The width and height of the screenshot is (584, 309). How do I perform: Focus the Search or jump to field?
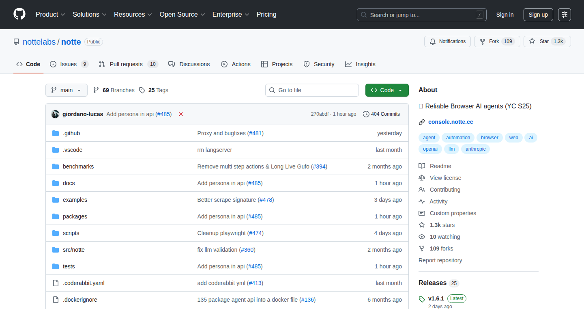422,15
